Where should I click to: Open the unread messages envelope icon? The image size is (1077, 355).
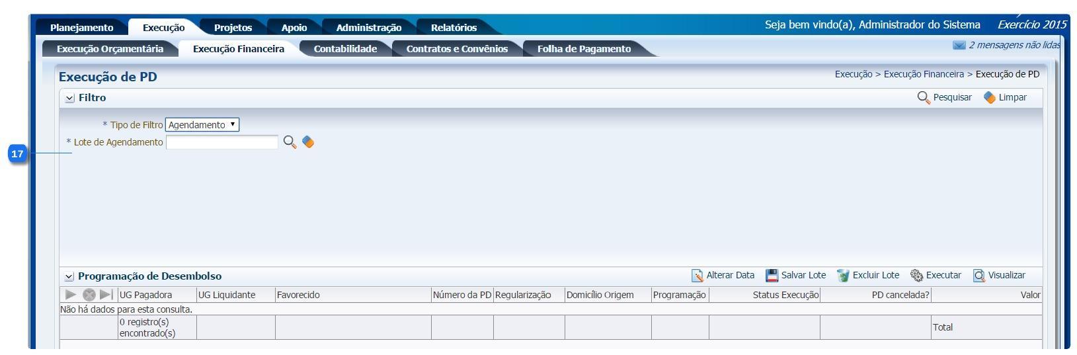pyautogui.click(x=959, y=46)
